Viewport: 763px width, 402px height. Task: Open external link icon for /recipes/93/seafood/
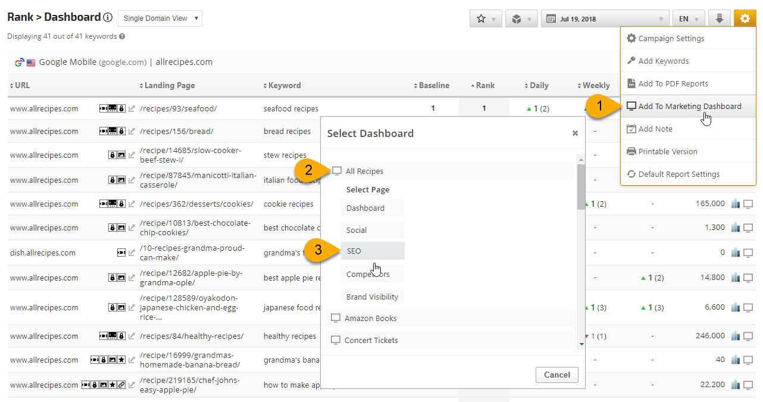[x=132, y=109]
